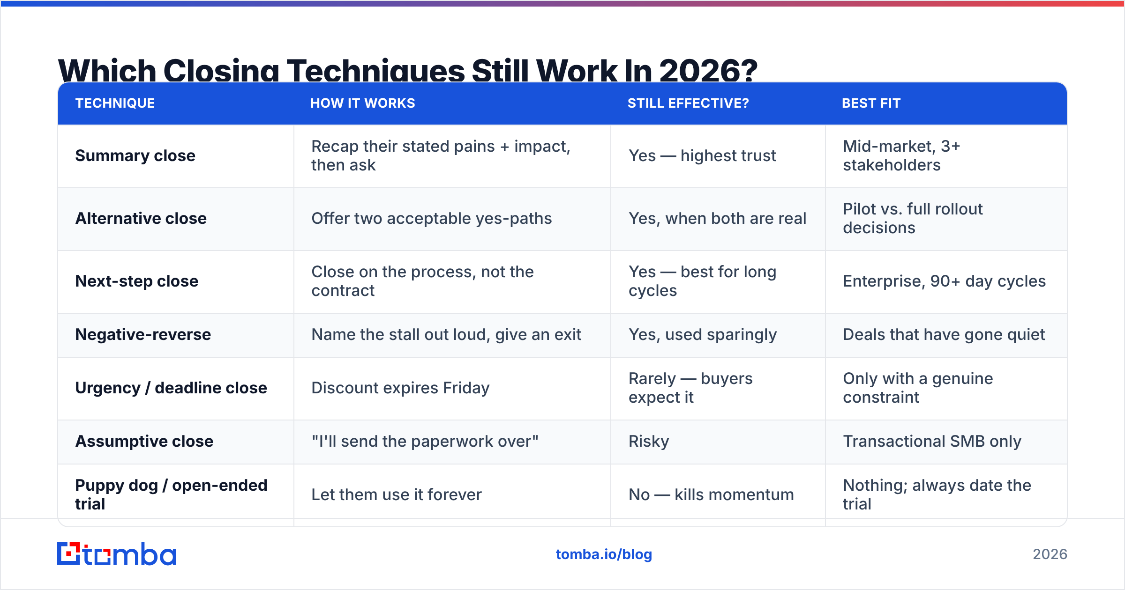Open the tomba.io/blog link
The height and width of the screenshot is (590, 1125).
[x=604, y=554]
